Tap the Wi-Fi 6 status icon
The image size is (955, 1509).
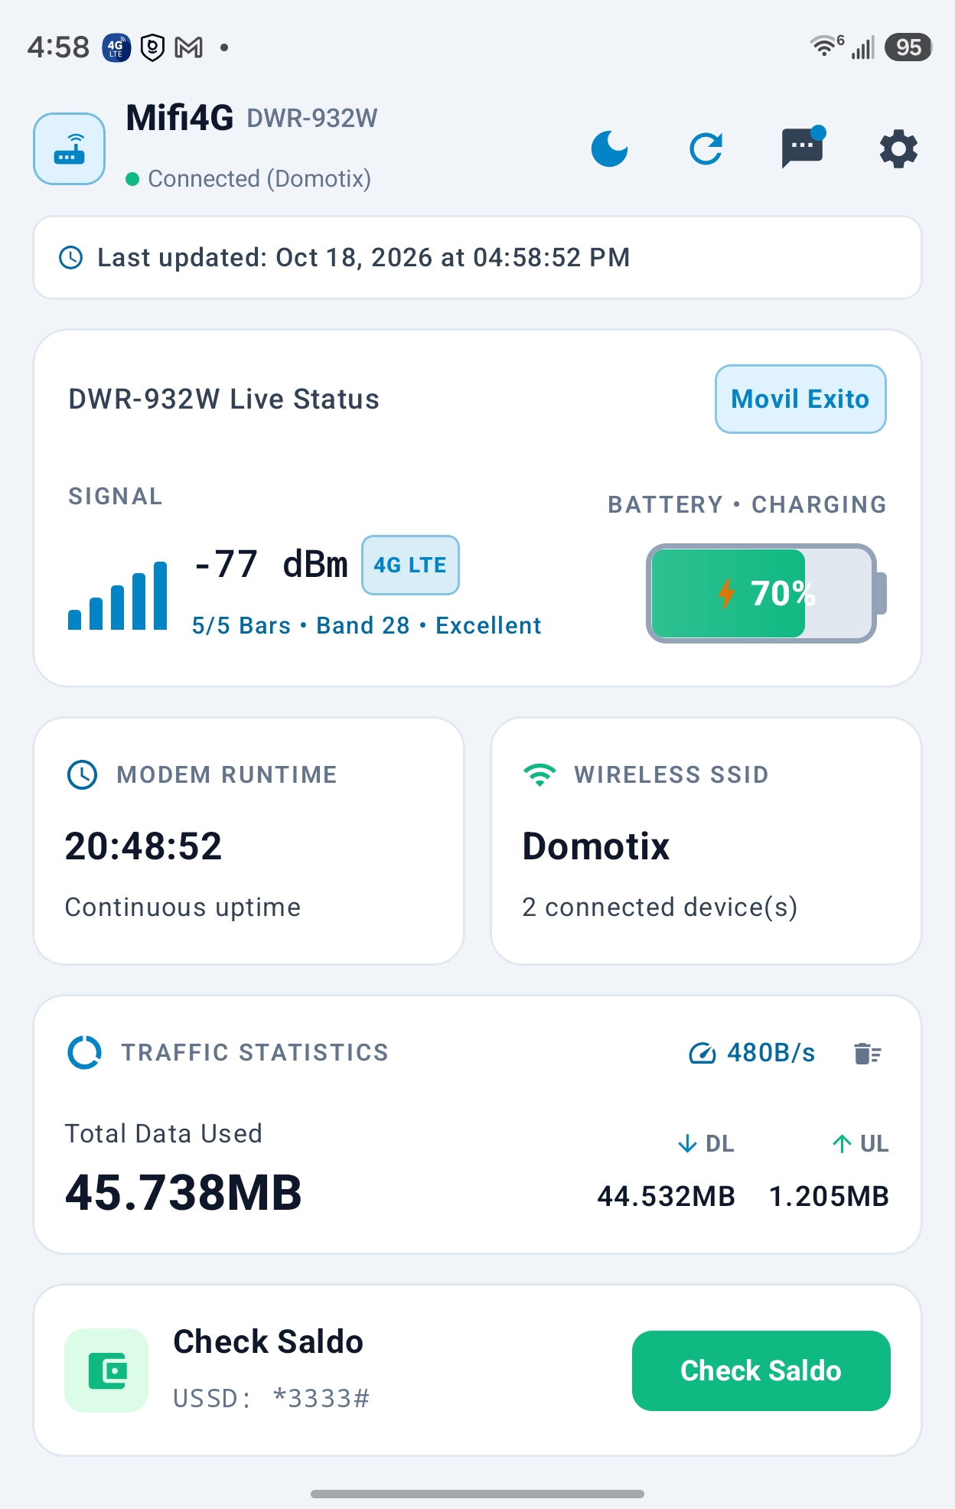[826, 46]
